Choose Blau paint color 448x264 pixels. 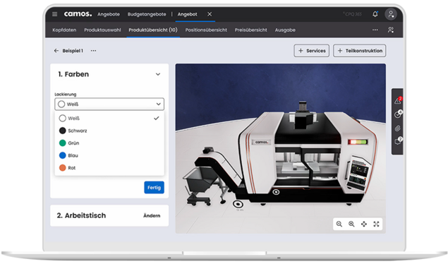click(109, 155)
